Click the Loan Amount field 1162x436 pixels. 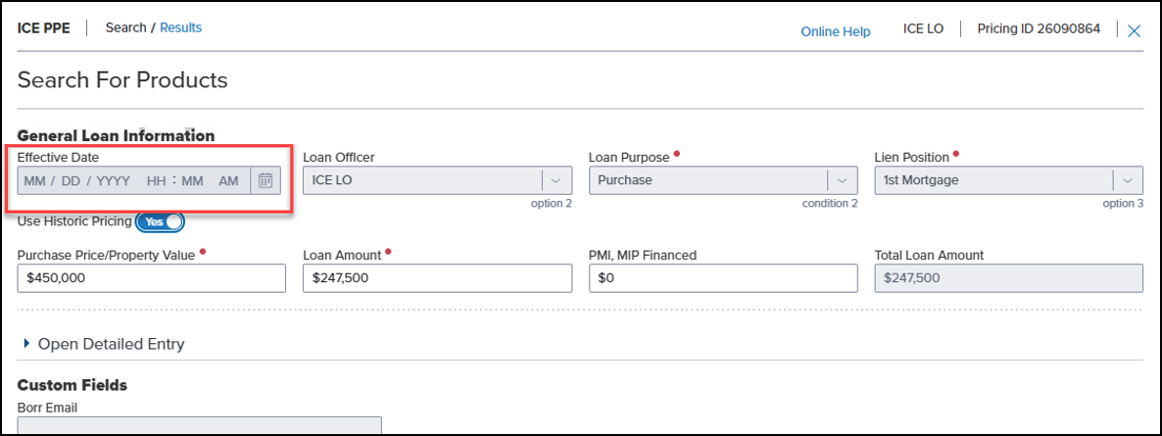click(437, 278)
